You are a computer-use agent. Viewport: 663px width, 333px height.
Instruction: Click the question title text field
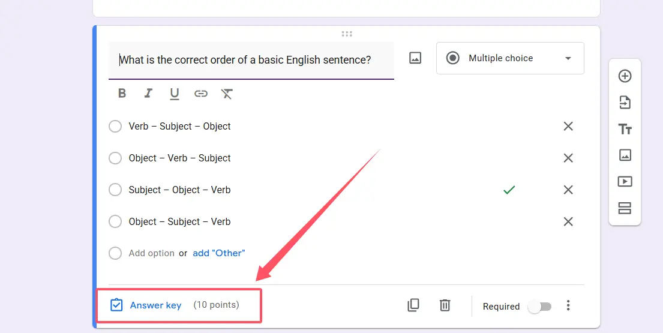(x=251, y=60)
